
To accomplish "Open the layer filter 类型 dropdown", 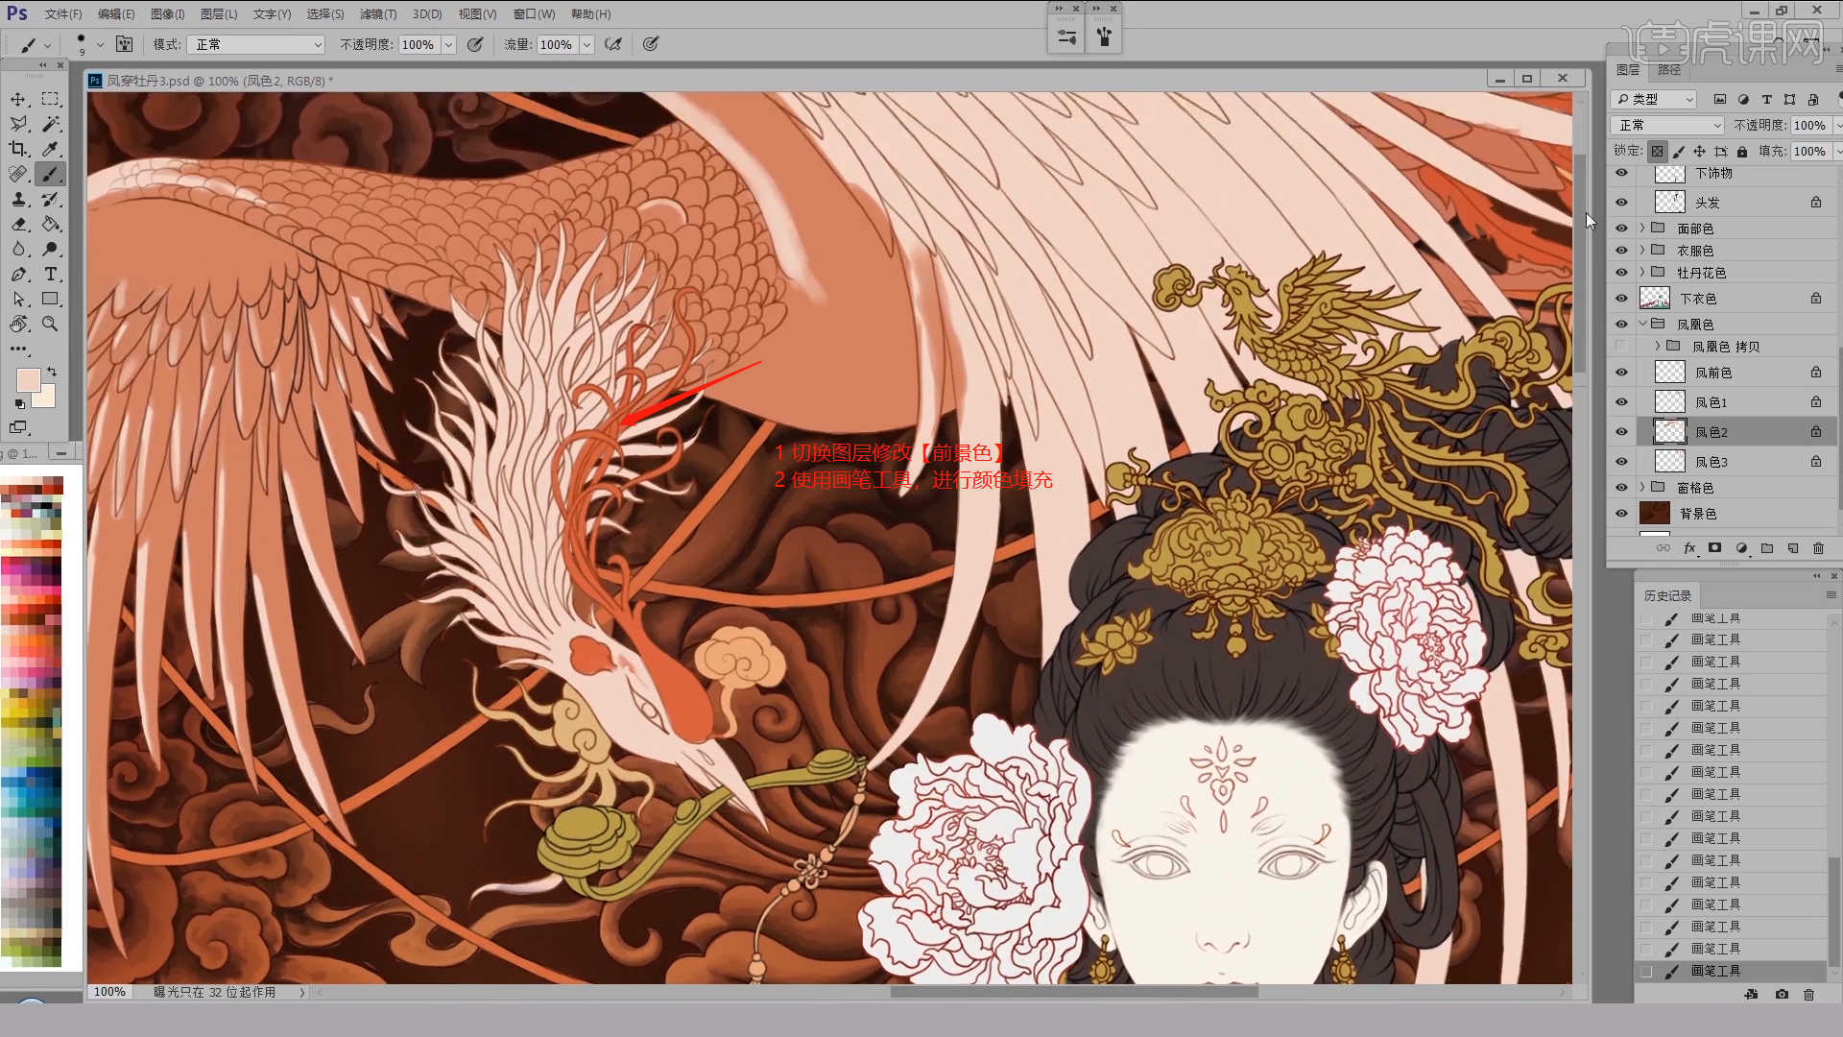I will (1655, 99).
